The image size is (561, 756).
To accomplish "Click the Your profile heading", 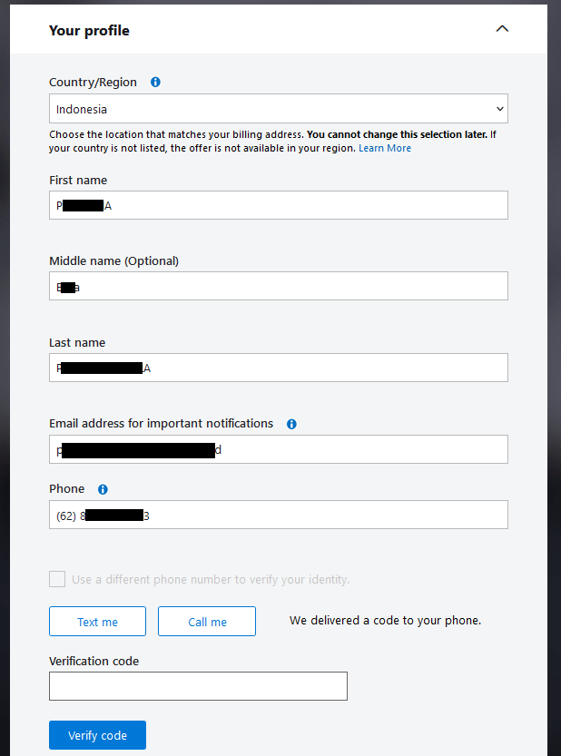I will click(89, 29).
